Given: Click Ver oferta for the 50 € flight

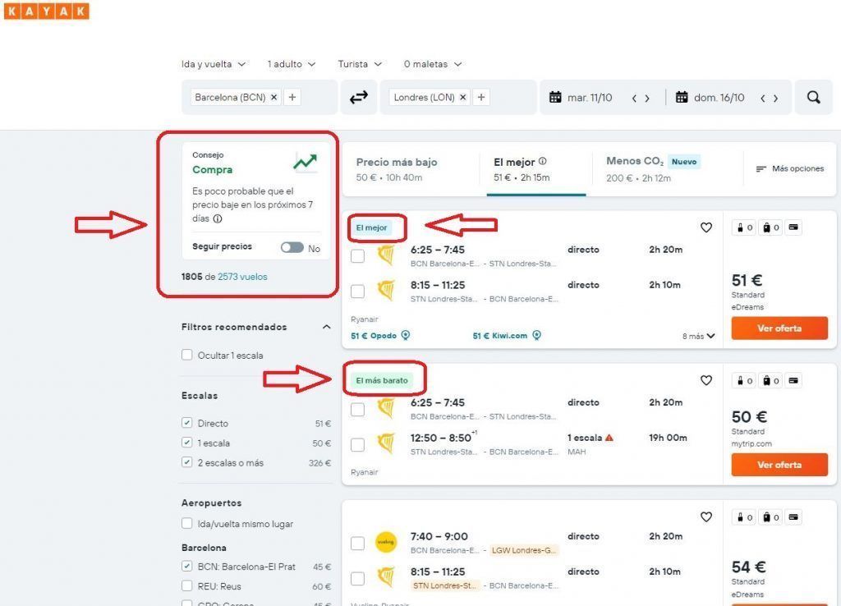Looking at the screenshot, I should click(x=779, y=465).
